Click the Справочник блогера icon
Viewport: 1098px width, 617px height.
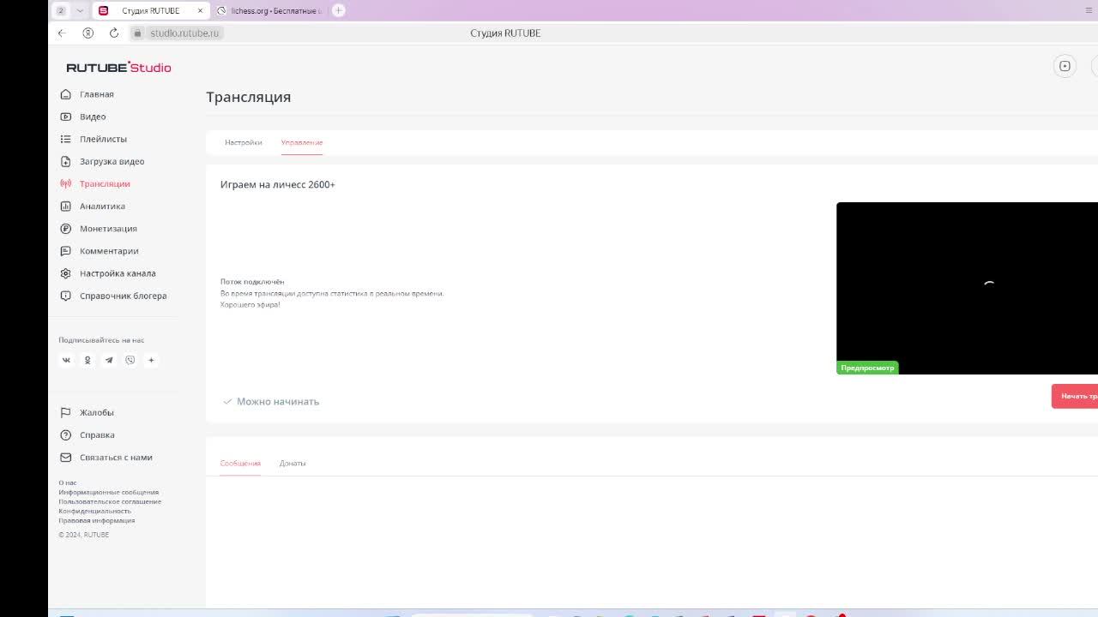pyautogui.click(x=65, y=296)
